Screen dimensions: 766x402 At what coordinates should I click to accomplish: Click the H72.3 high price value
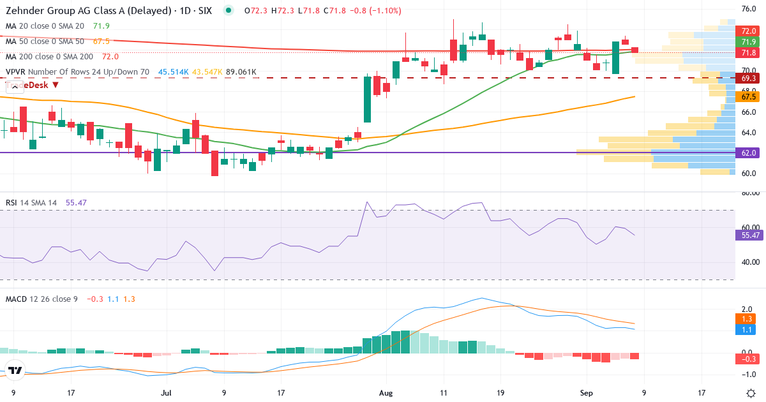click(283, 11)
